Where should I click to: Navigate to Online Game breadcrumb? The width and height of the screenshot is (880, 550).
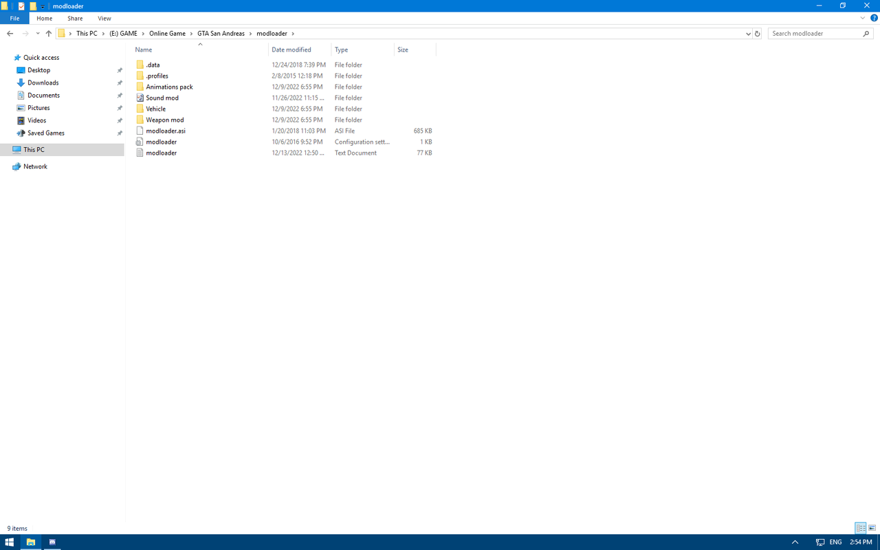[x=167, y=33]
